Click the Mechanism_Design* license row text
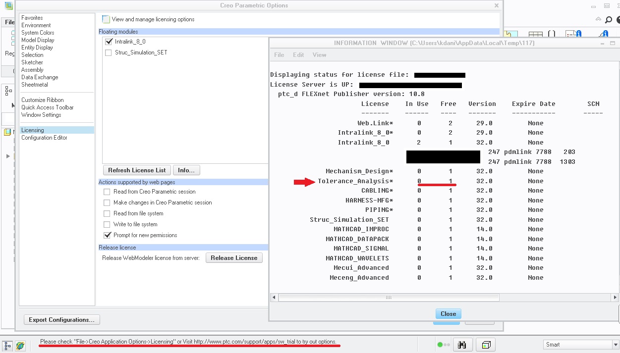 pyautogui.click(x=359, y=171)
